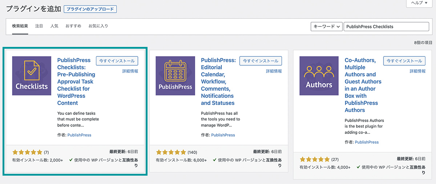436x184 pixels.
Task: Switch to the 注目 tab
Action: click(x=39, y=26)
